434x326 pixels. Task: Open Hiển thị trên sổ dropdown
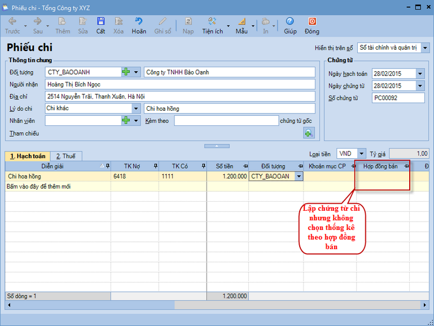425,48
